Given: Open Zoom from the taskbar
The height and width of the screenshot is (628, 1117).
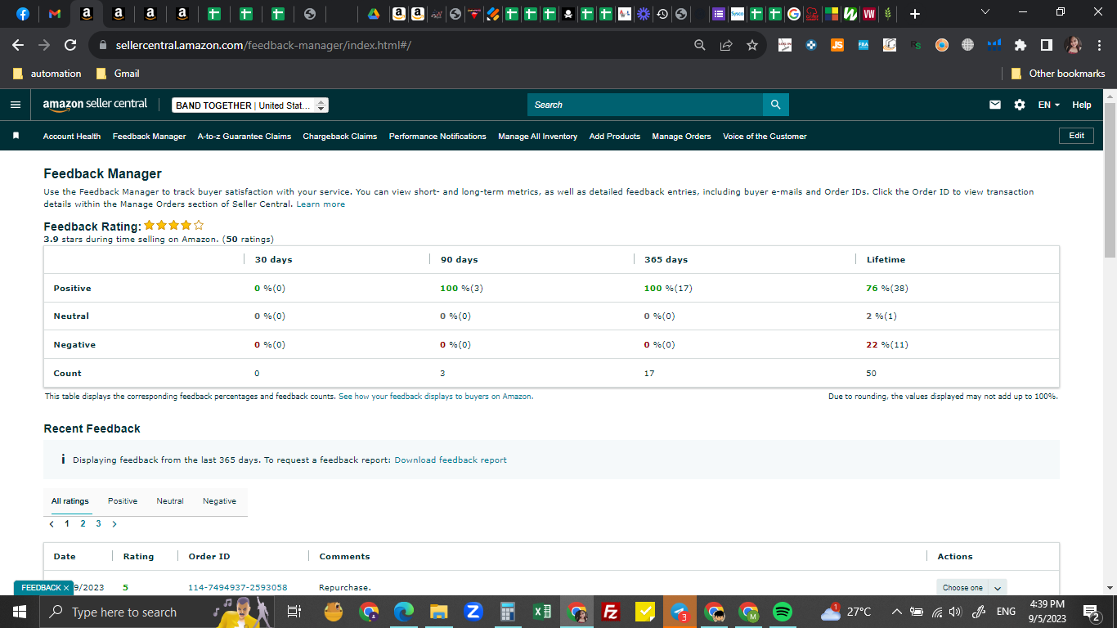Looking at the screenshot, I should click(473, 612).
